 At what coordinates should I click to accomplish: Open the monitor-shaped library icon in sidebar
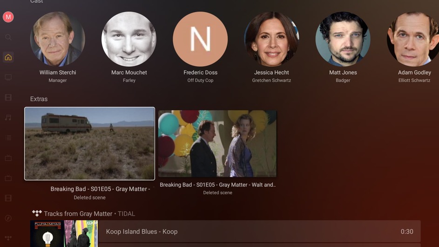8,77
